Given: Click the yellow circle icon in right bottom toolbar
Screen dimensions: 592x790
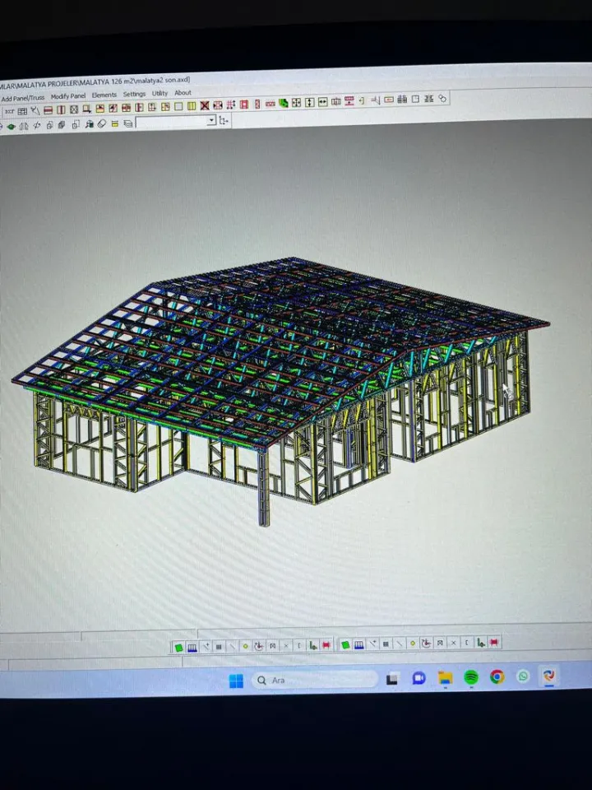Looking at the screenshot, I should [x=413, y=643].
